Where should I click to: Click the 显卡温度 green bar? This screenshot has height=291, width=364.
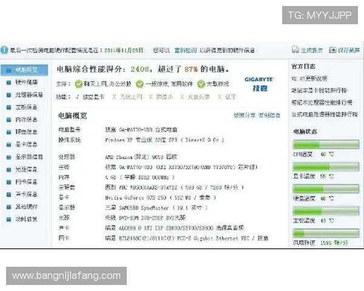pyautogui.click(x=326, y=167)
